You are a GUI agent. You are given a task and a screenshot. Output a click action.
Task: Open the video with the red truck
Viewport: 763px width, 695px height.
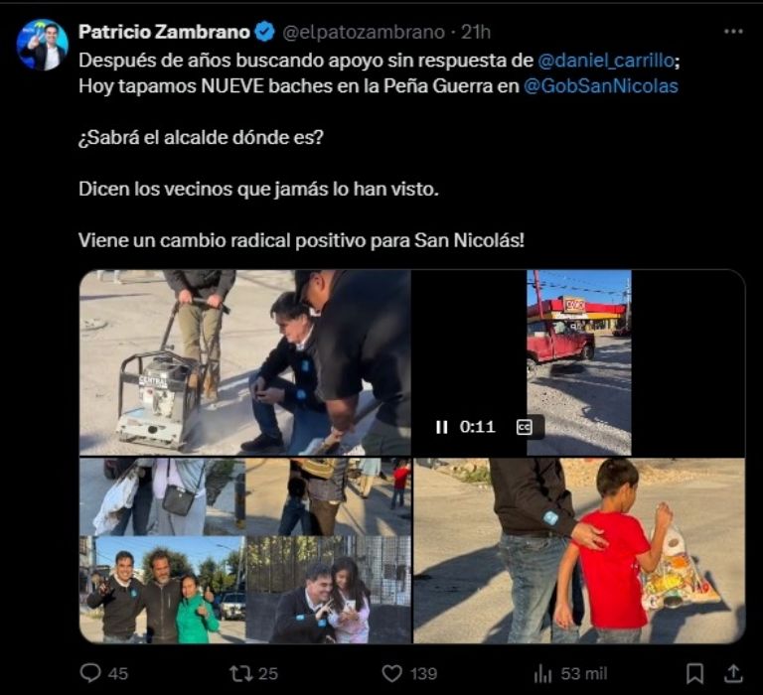(x=579, y=362)
